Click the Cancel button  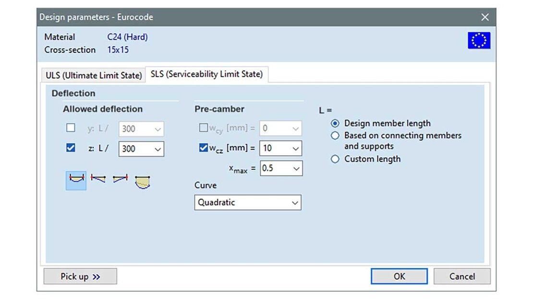[x=462, y=276]
